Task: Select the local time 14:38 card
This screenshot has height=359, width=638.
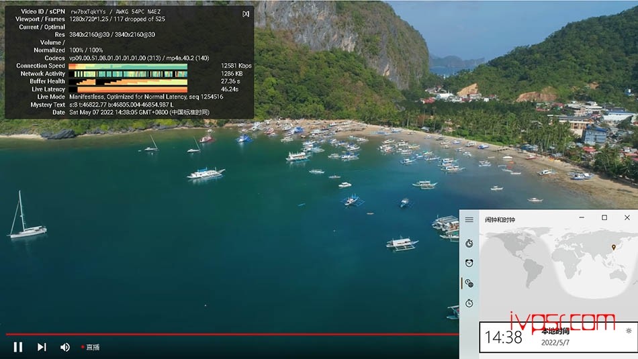Action: point(558,337)
